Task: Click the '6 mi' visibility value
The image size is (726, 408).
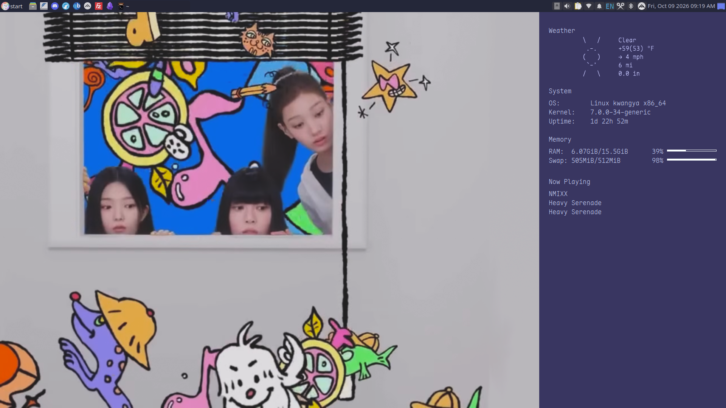Action: tap(625, 65)
